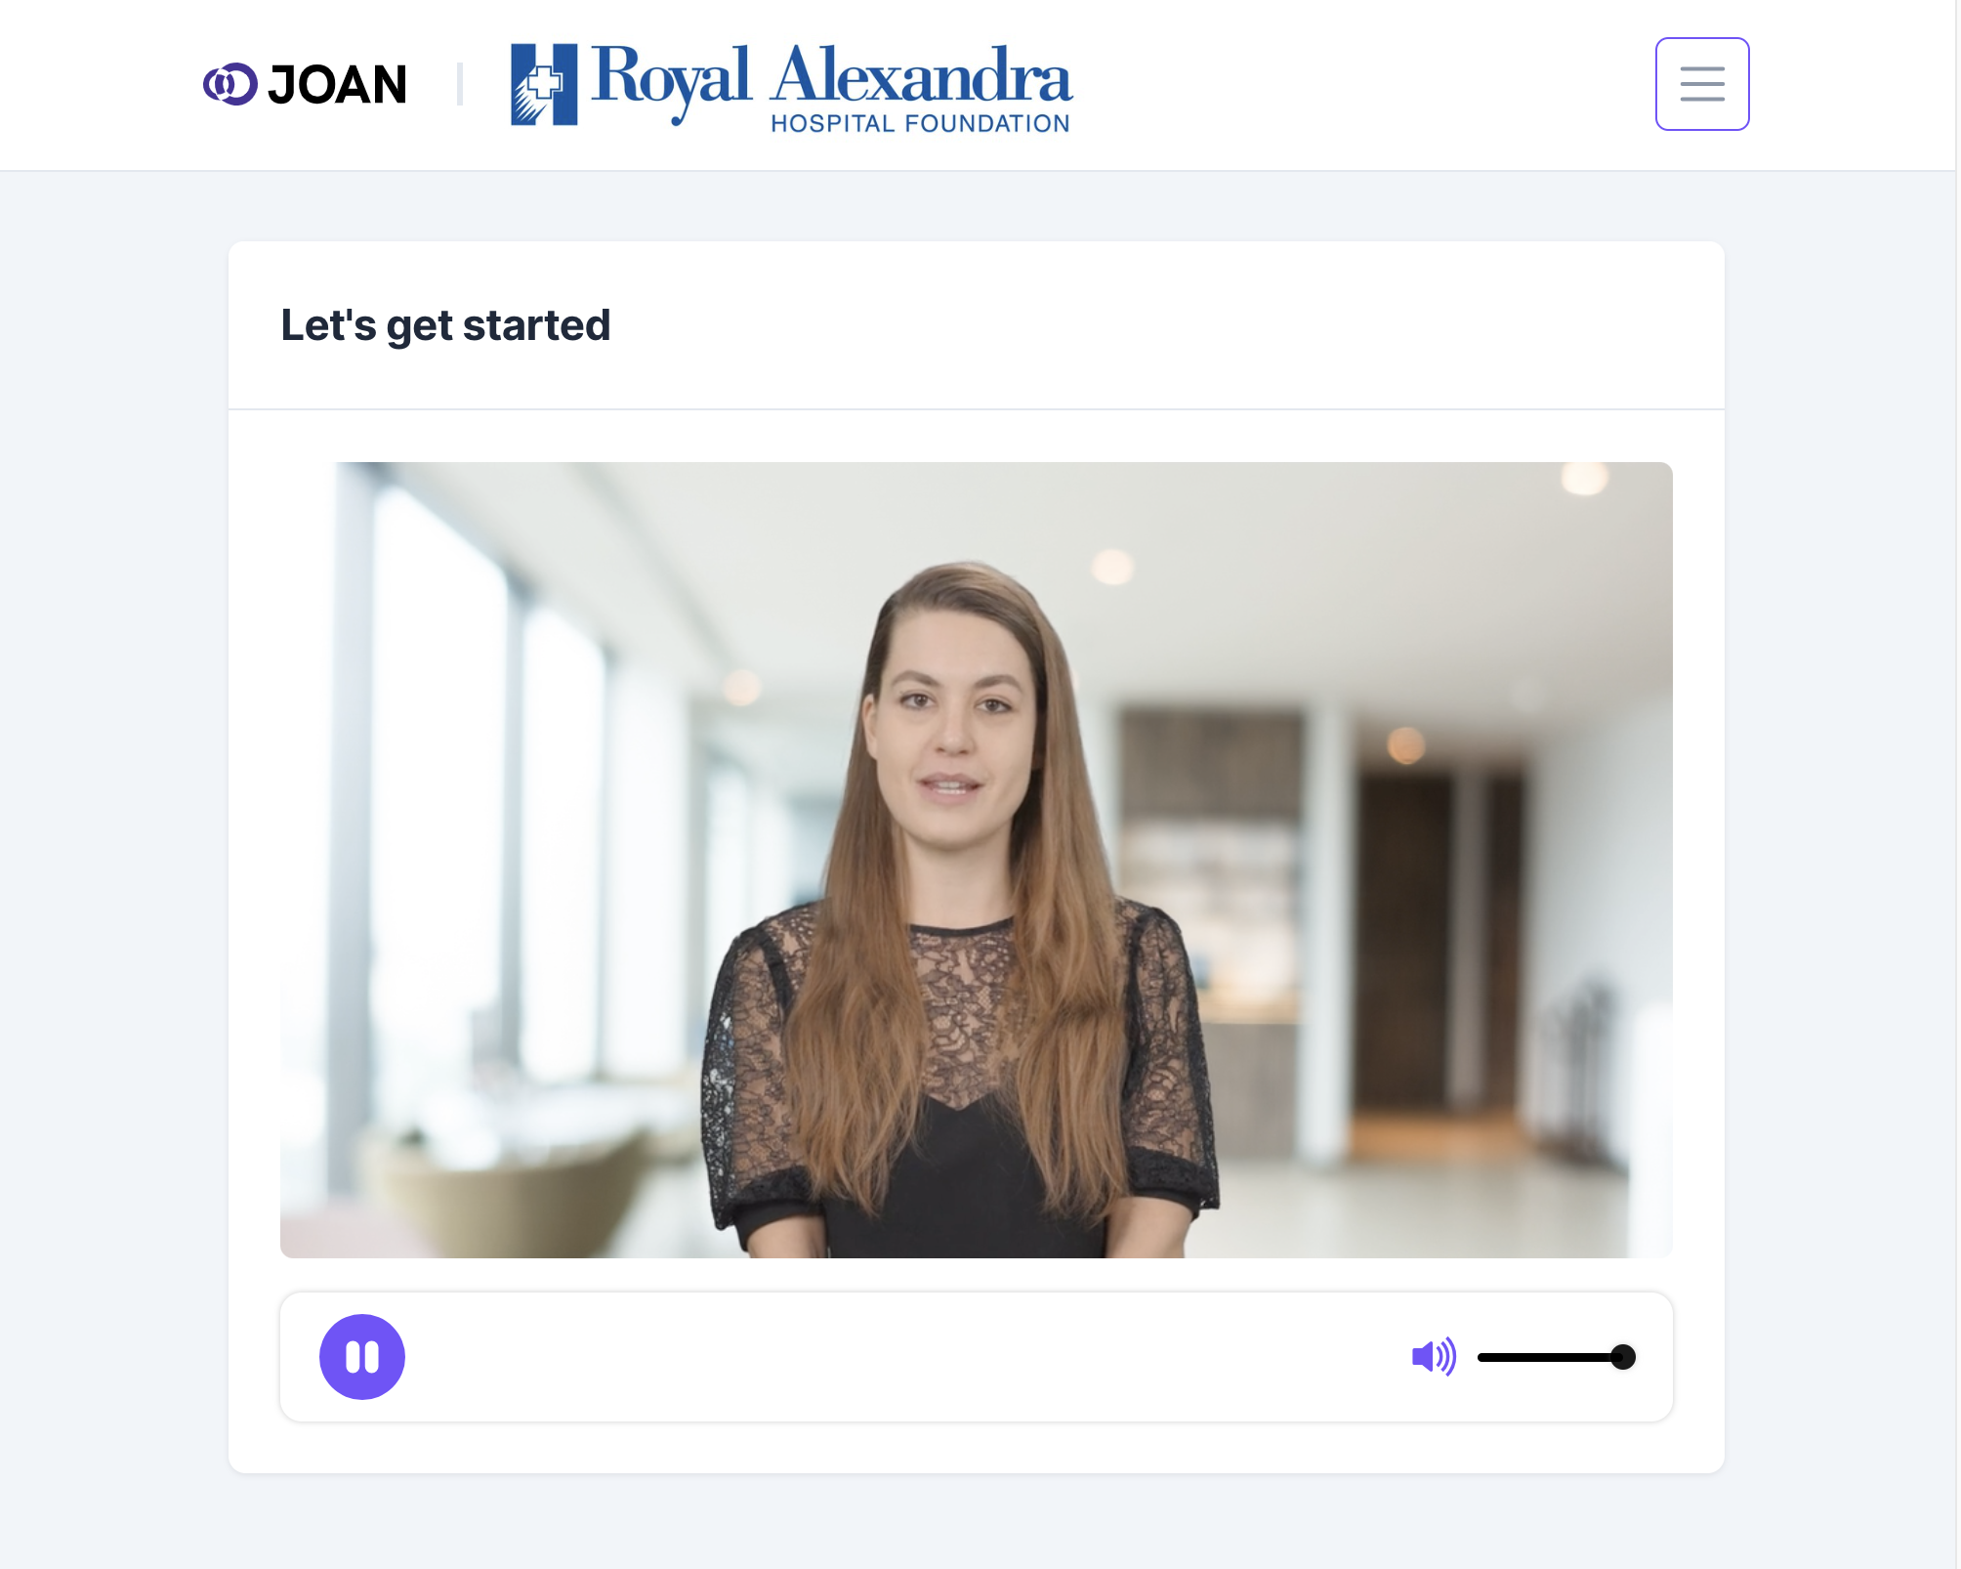Viewport: 1961px width, 1569px height.
Task: Click left end of the volume track
Action: coord(1483,1356)
